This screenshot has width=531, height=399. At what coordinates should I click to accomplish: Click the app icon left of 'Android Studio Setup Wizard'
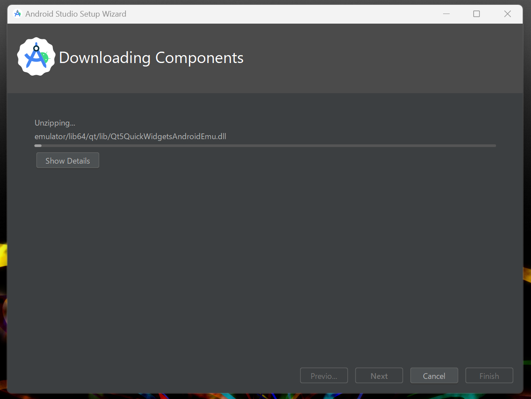[17, 14]
